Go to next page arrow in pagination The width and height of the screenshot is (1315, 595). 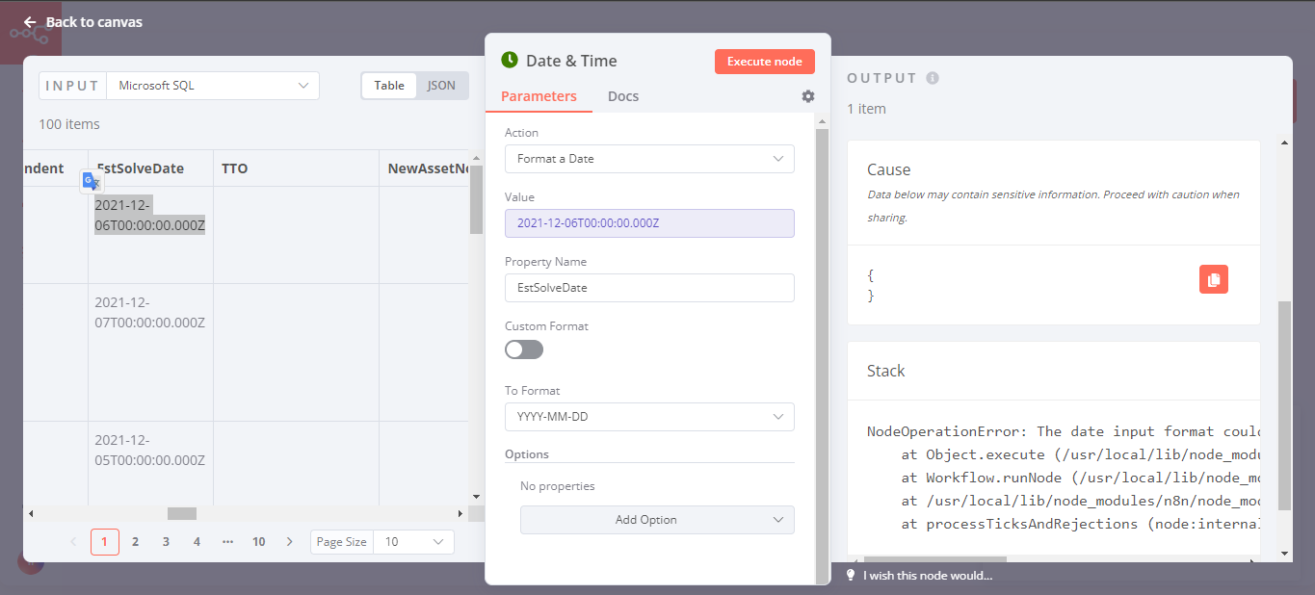(290, 542)
